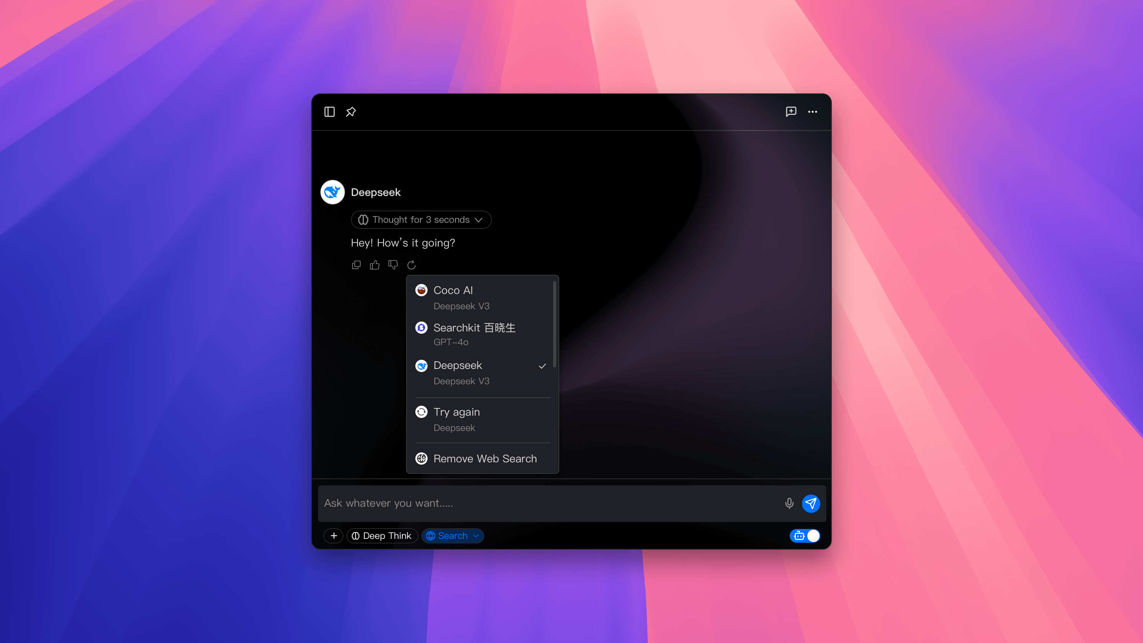Click the microphone voice input icon

pos(789,503)
